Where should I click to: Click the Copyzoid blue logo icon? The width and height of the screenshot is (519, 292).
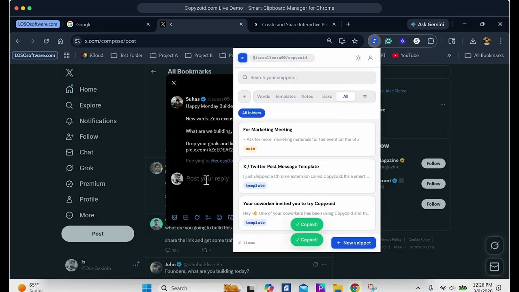[x=242, y=58]
